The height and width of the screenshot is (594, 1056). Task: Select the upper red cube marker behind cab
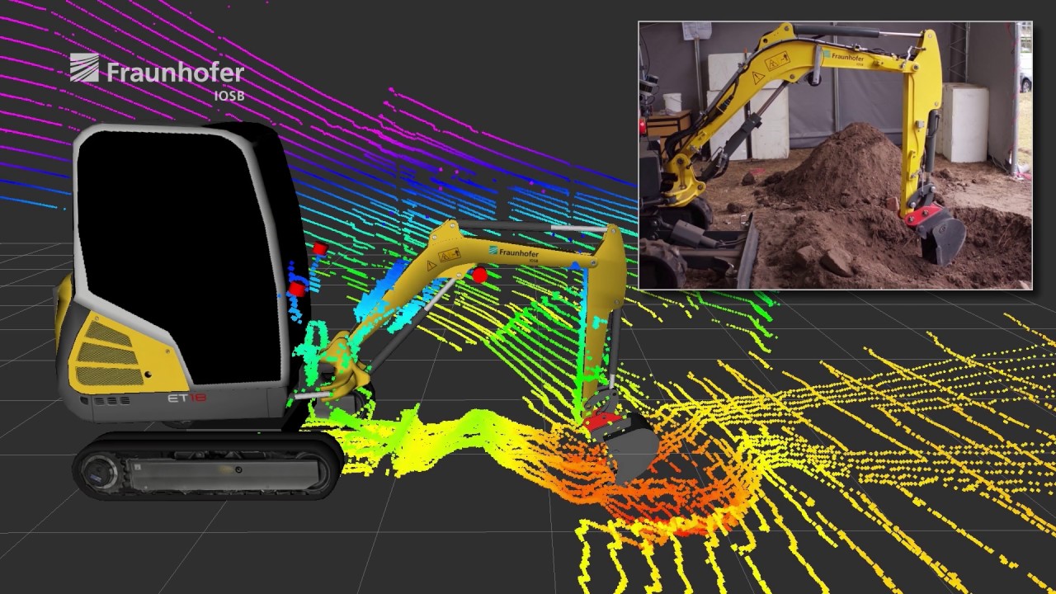[320, 248]
